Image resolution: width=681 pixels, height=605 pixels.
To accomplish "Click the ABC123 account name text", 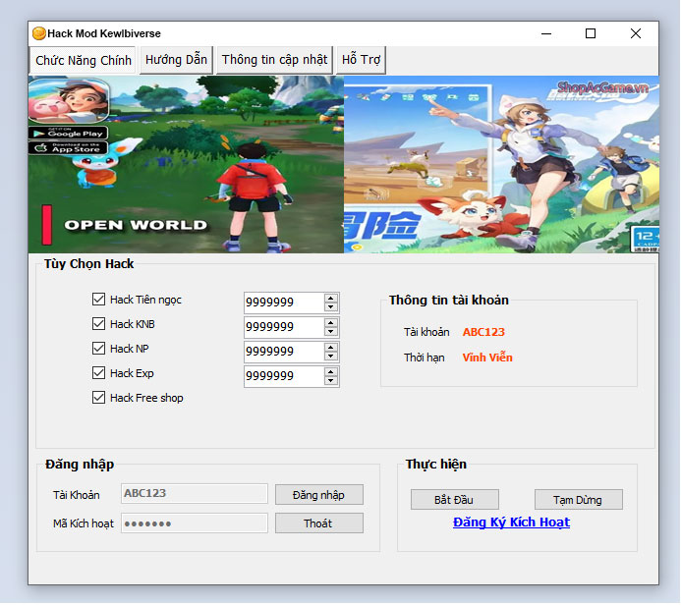I will [483, 332].
